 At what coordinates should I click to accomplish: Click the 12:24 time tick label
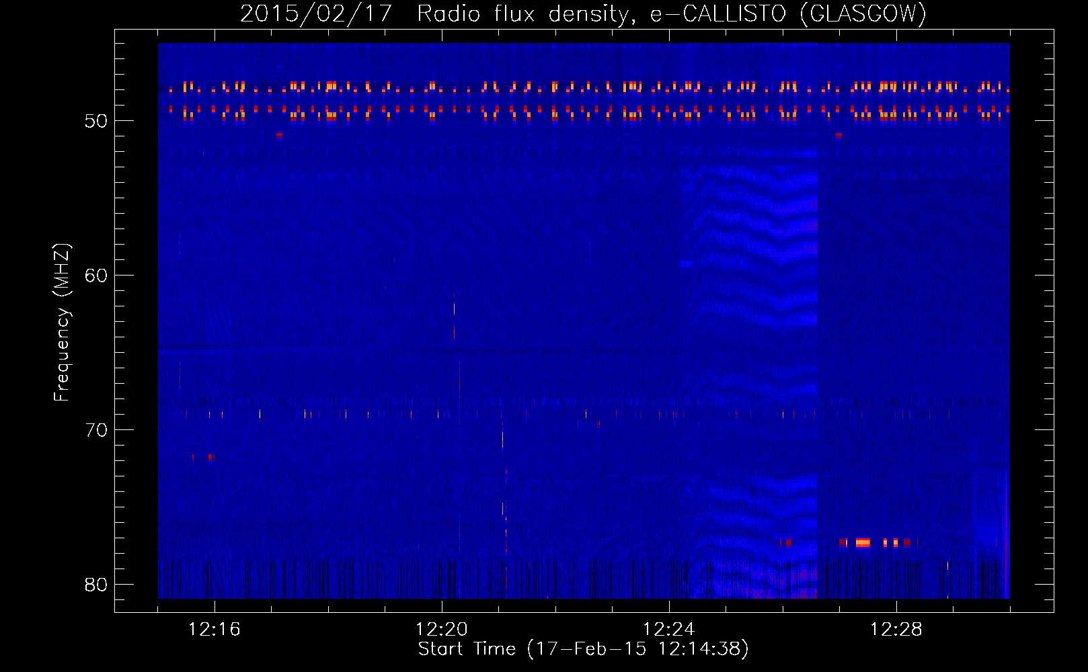[668, 630]
